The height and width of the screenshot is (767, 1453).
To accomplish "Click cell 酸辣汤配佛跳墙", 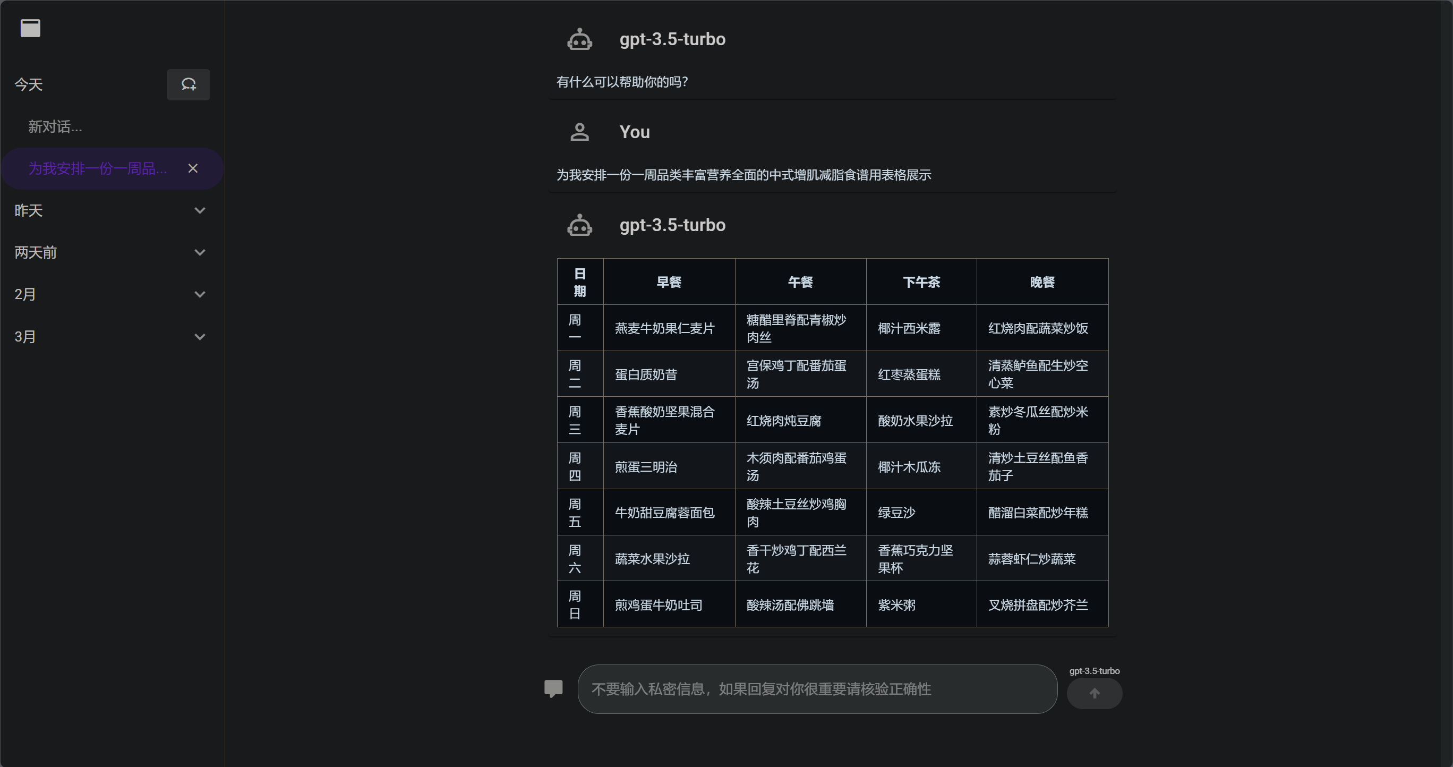I will click(800, 604).
